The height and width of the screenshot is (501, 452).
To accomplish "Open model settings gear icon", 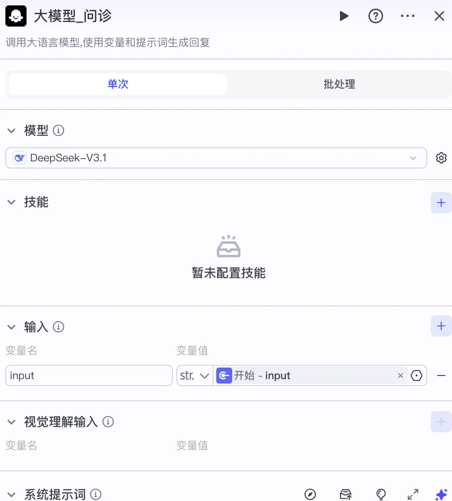I will (x=441, y=158).
